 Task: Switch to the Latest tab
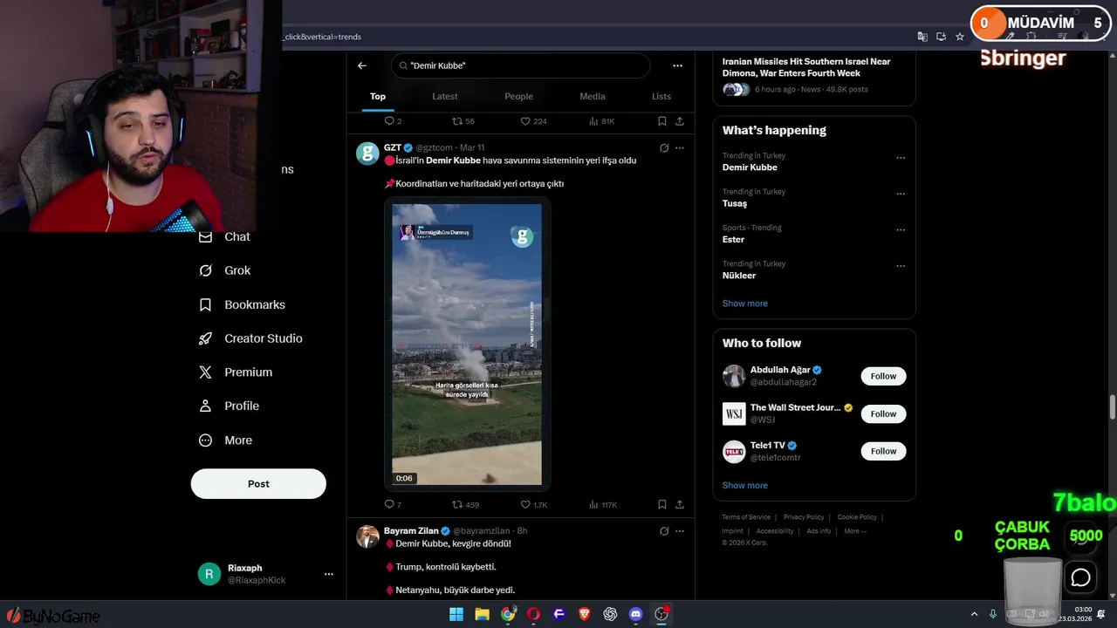point(445,96)
